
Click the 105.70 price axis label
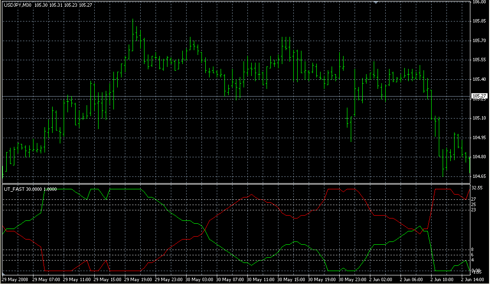click(479, 41)
